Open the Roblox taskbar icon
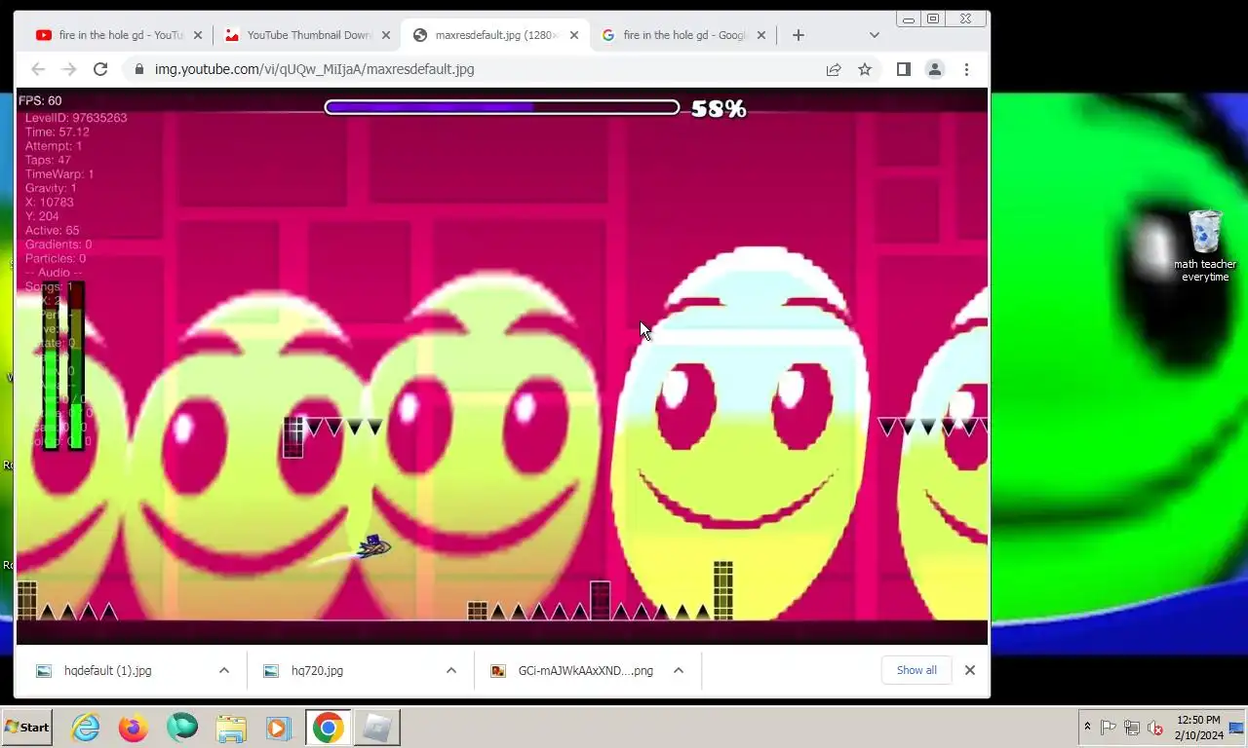The image size is (1248, 748). pos(376,728)
